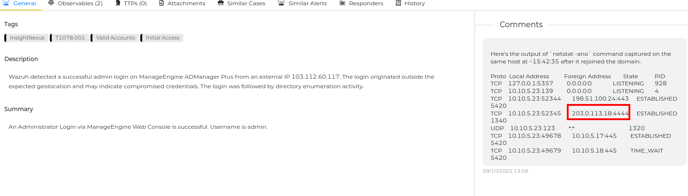Select the InsightNexus tag
Screen dimensions: 688x196
click(27, 38)
